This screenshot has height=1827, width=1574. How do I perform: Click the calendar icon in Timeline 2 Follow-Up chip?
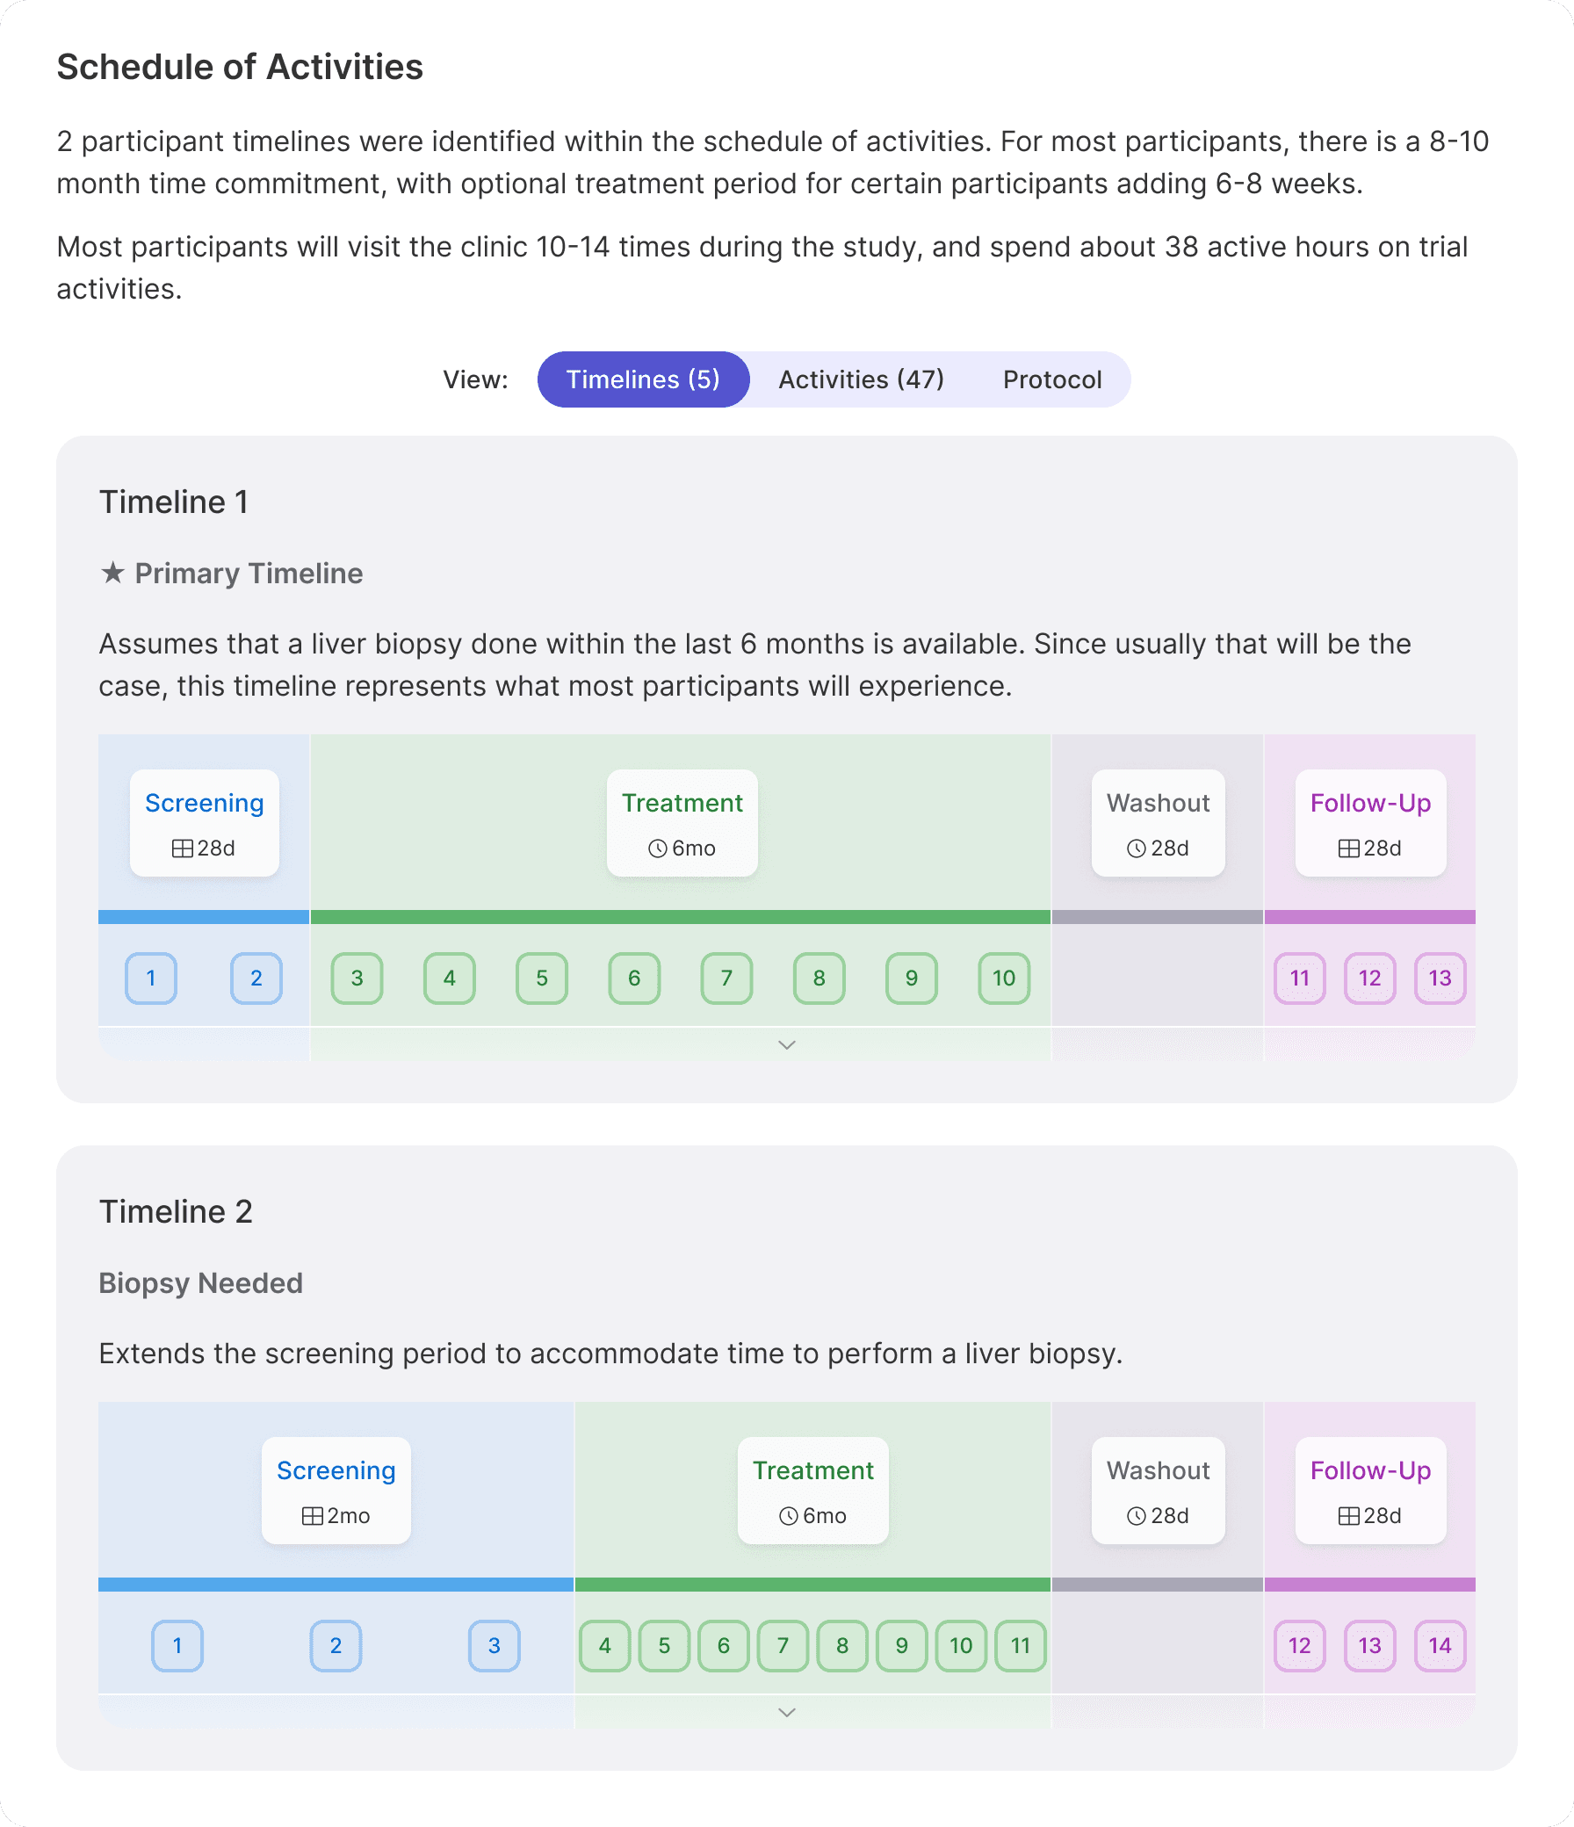click(1347, 1517)
